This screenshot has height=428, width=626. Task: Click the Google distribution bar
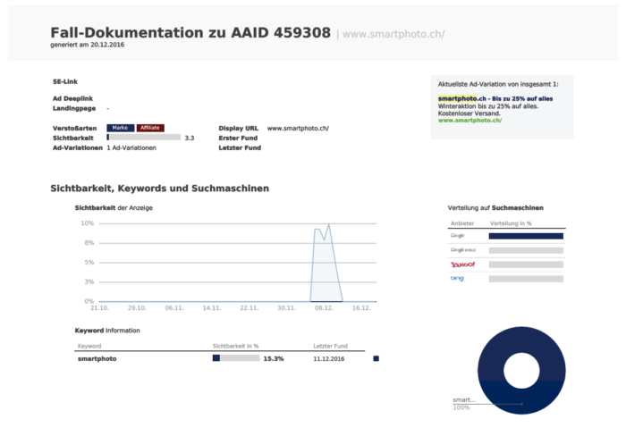click(526, 236)
